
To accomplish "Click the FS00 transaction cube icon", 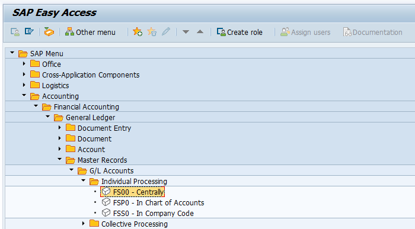I will click(106, 191).
